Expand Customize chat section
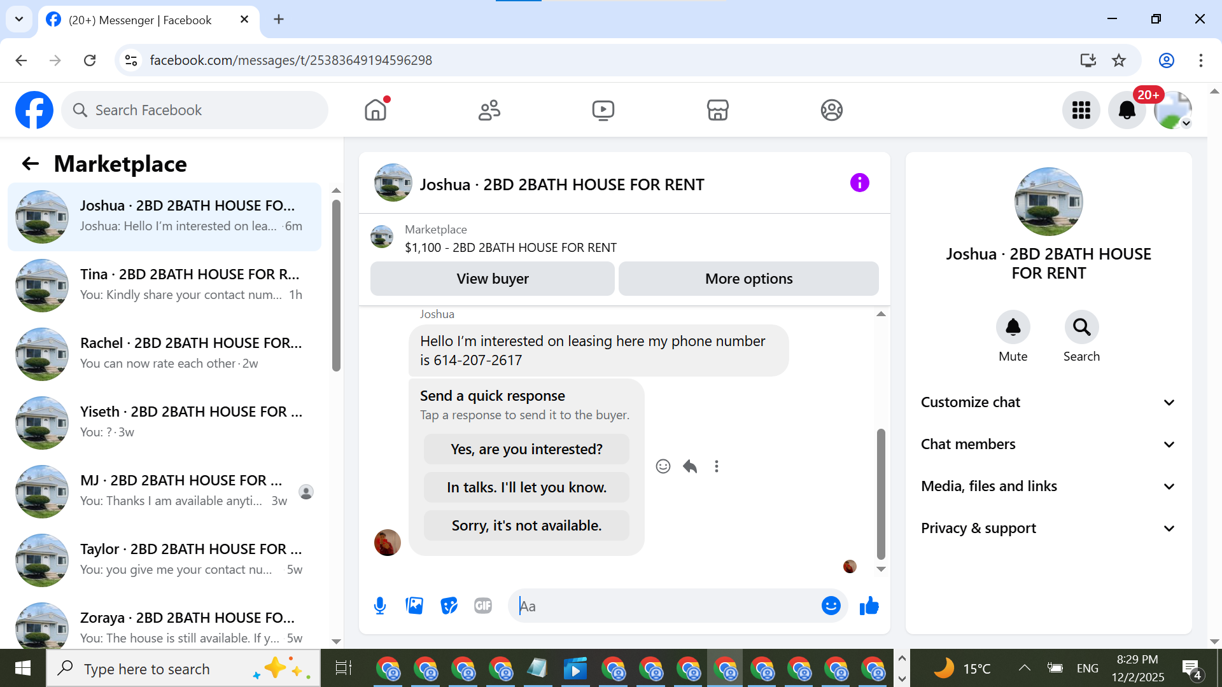 coord(1048,402)
